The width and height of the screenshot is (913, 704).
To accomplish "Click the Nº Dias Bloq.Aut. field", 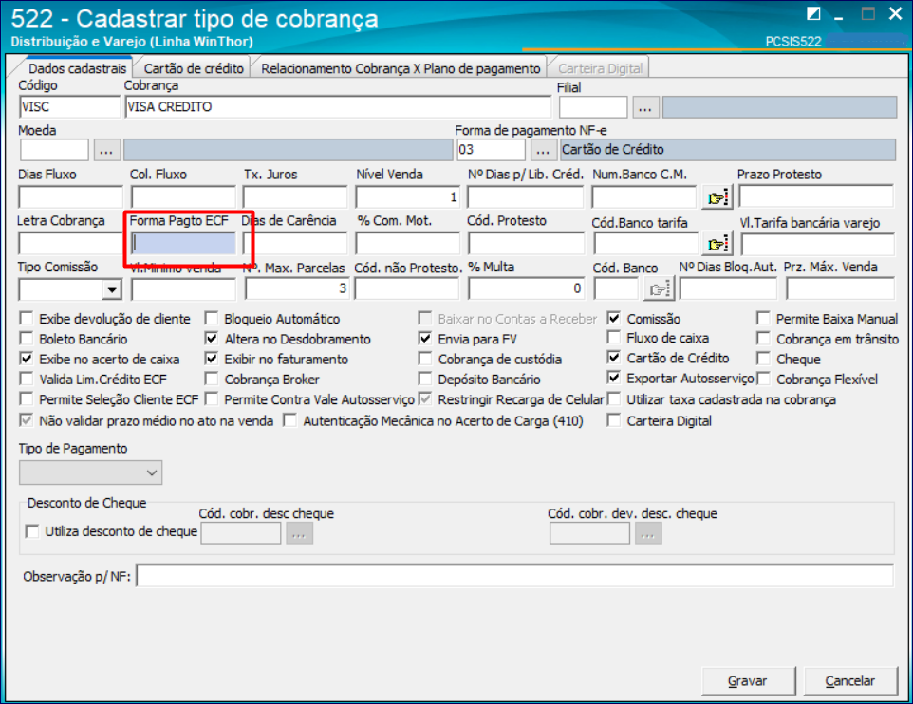I will pyautogui.click(x=728, y=288).
